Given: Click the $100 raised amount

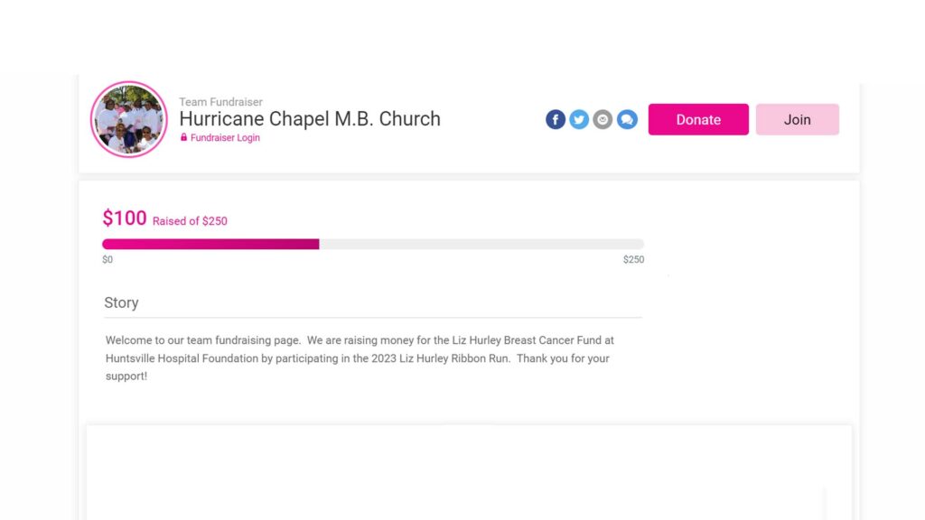Looking at the screenshot, I should (125, 218).
